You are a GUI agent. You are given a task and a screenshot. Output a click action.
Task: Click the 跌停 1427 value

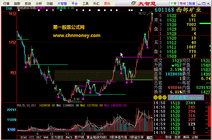tap(206, 92)
